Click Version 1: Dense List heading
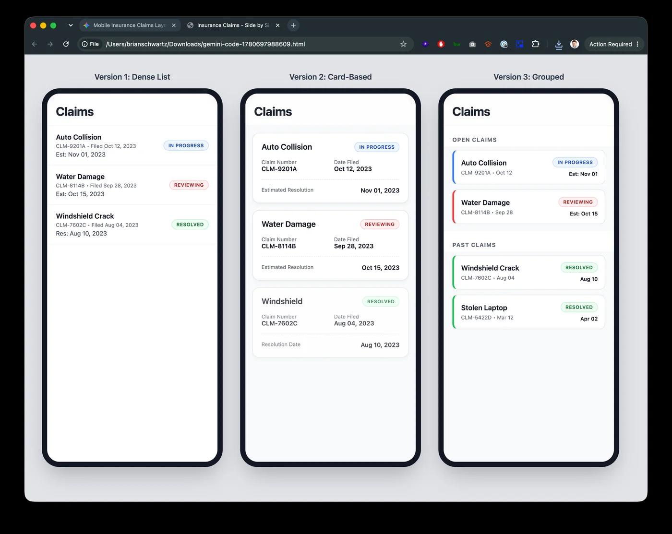Screen dimensions: 672x534 click(132, 77)
